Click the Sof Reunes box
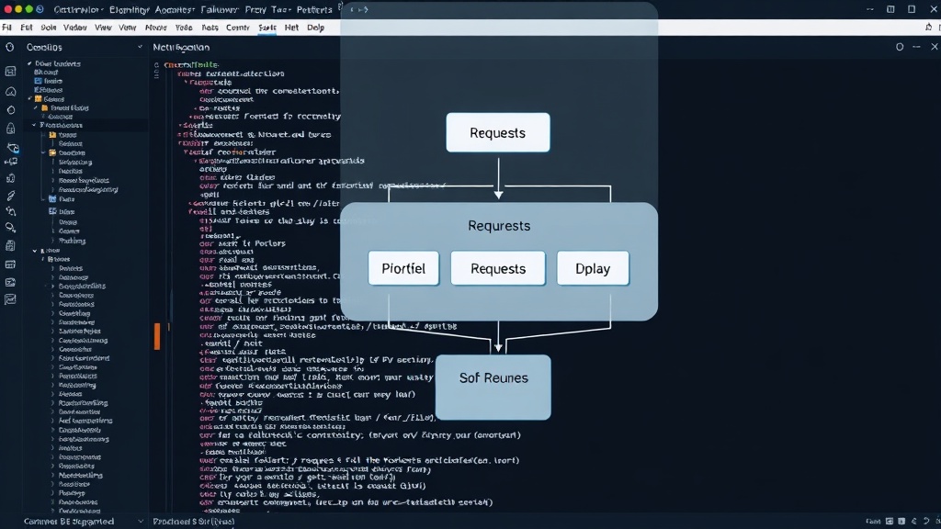The height and width of the screenshot is (529, 941). tap(493, 387)
